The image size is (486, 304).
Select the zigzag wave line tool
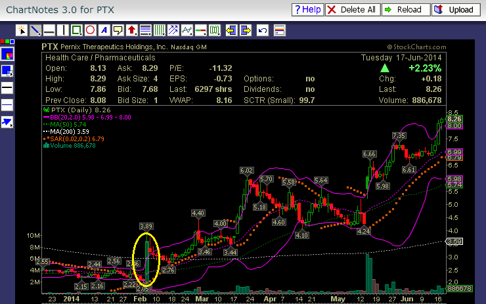(187, 30)
